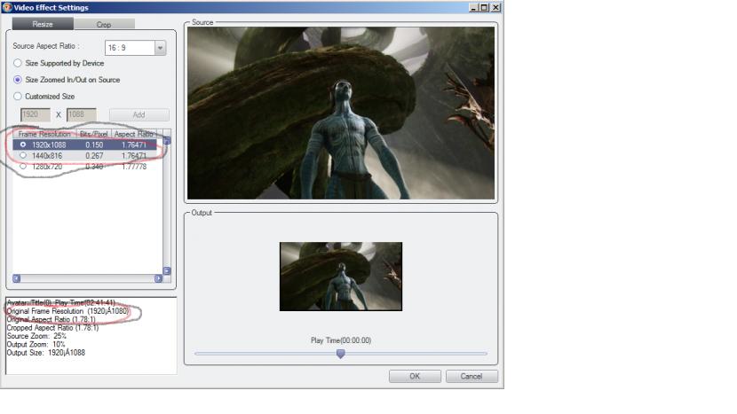This screenshot has width=737, height=414.
Task: Click the horizontal scroll right arrow
Action: 158,278
